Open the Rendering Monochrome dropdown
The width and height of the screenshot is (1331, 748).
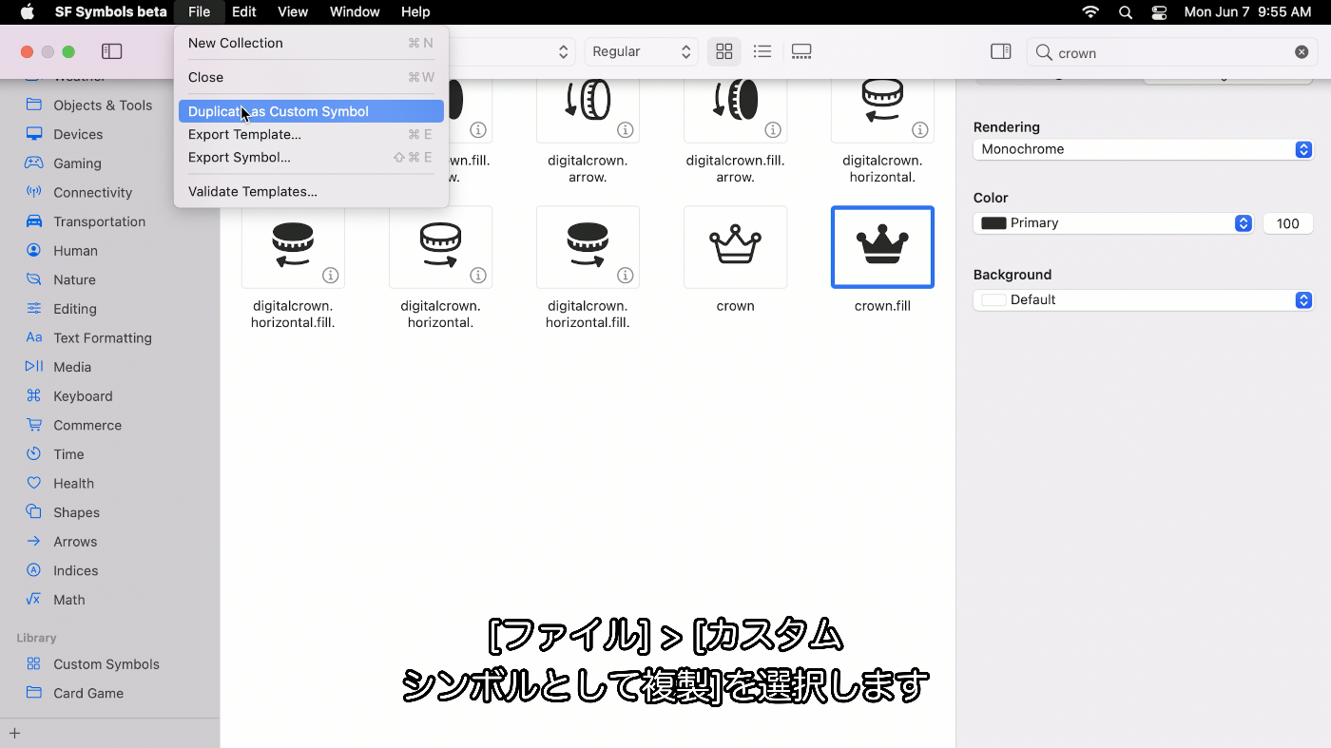tap(1143, 149)
